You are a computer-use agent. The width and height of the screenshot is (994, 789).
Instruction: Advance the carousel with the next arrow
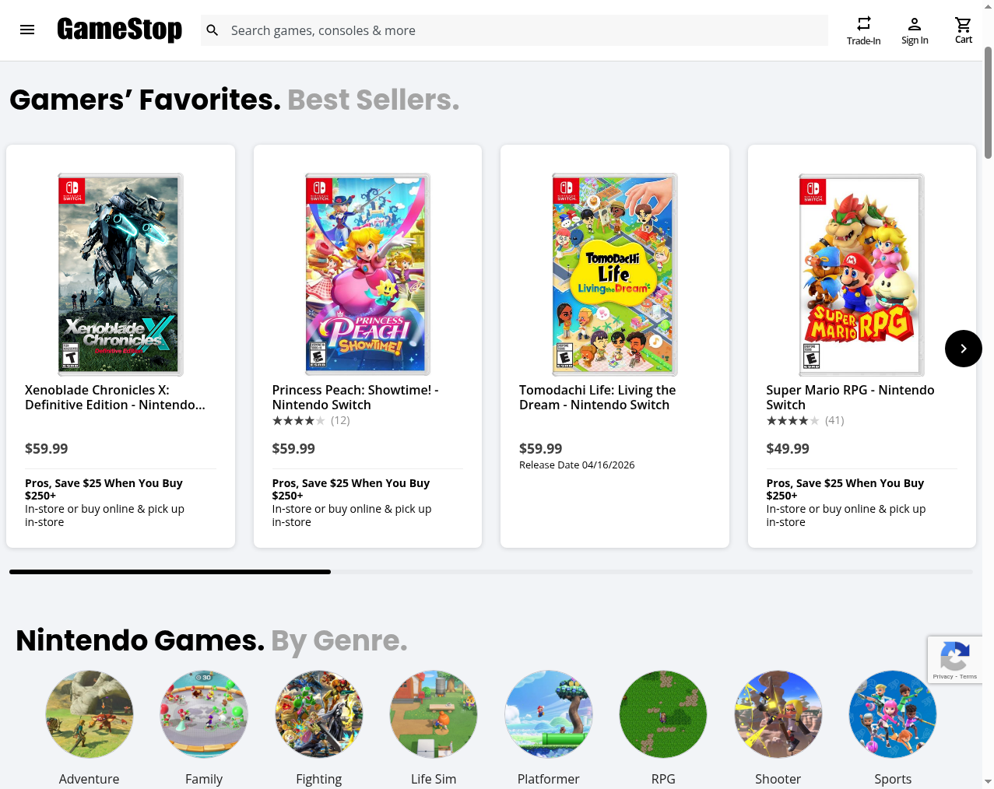coord(964,349)
